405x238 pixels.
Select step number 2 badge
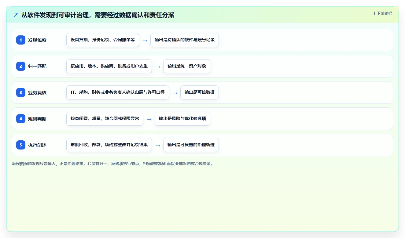(21, 66)
